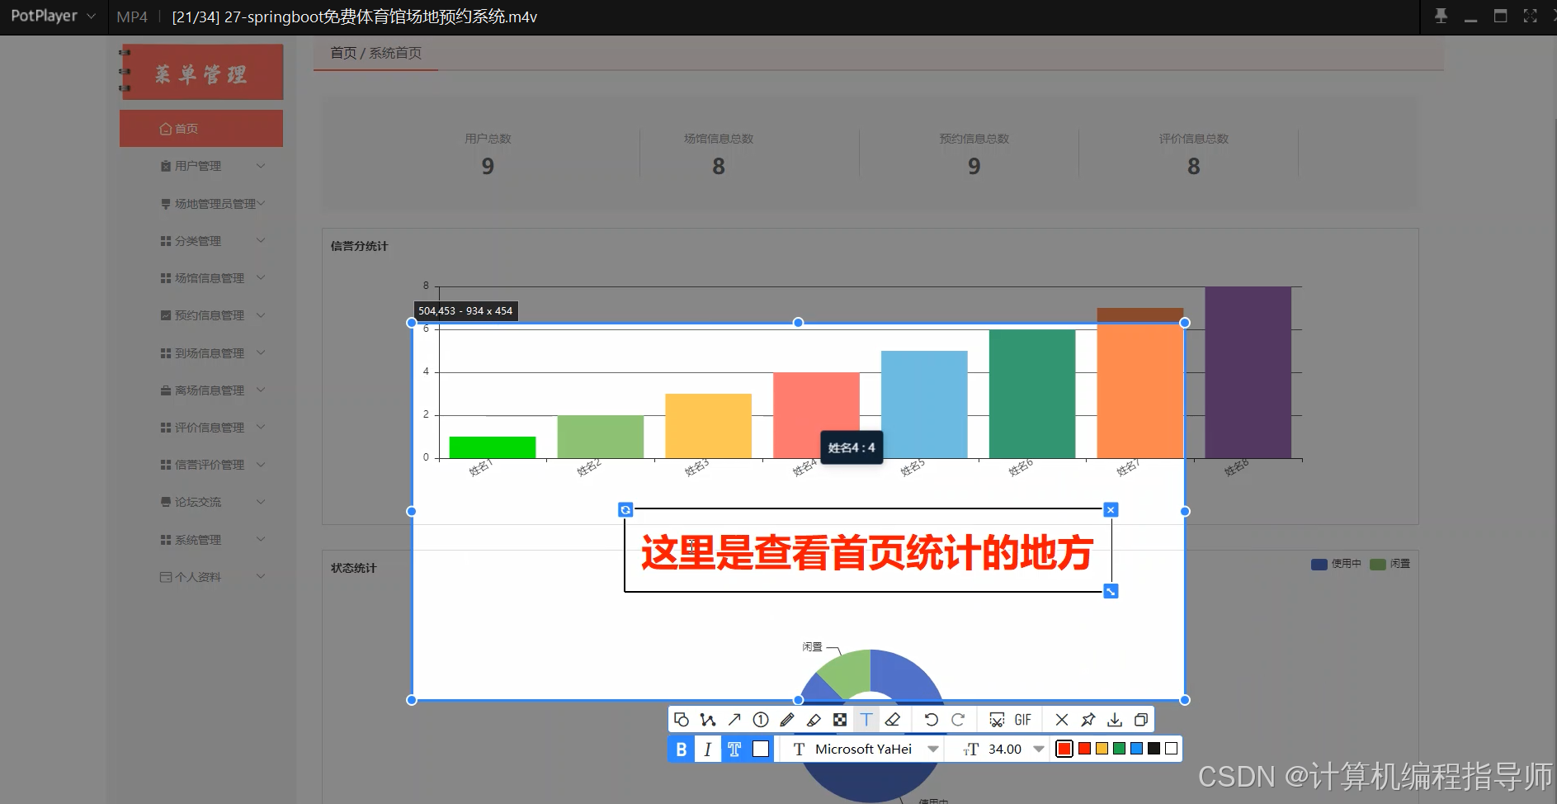
Task: Click the purple 姓名8 bar
Action: click(x=1248, y=372)
